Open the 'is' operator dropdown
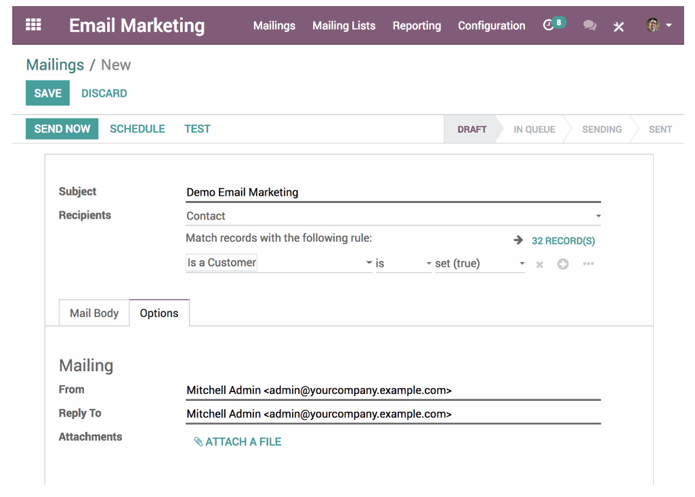Image resolution: width=695 pixels, height=497 pixels. click(403, 263)
